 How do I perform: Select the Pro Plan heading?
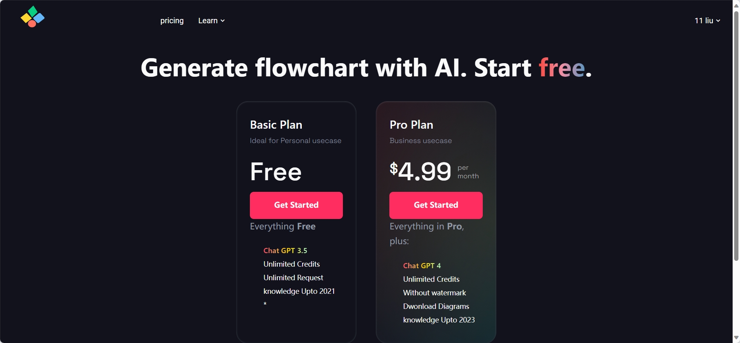(411, 125)
